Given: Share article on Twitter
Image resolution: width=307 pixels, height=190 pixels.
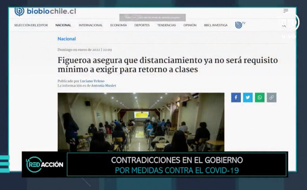Looking at the screenshot, I should 248,97.
